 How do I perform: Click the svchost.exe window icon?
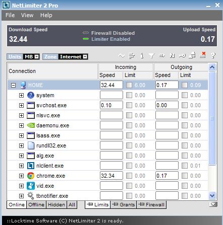click(x=31, y=105)
